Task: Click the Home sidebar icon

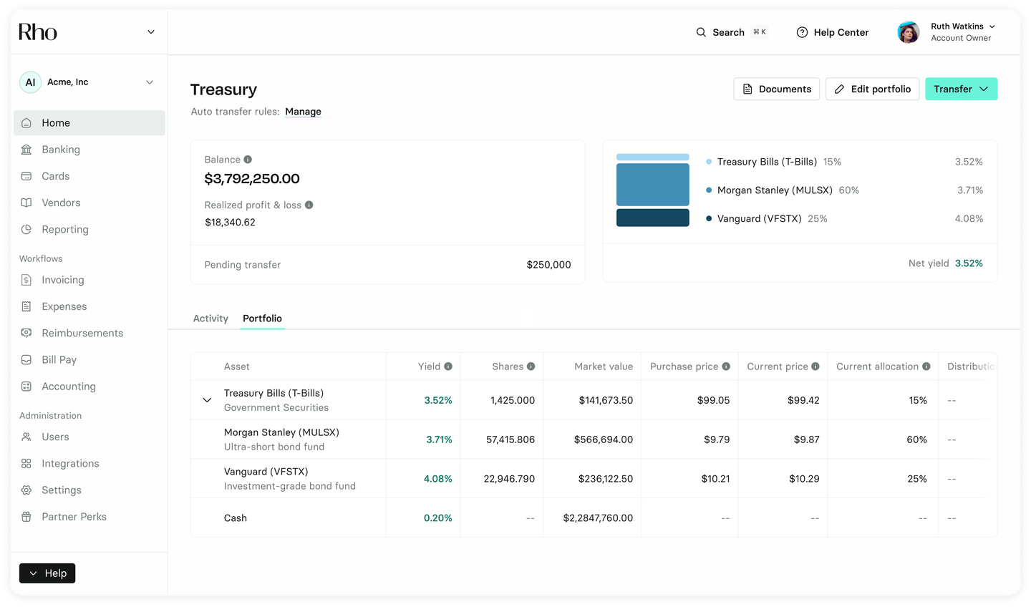Action: click(26, 123)
